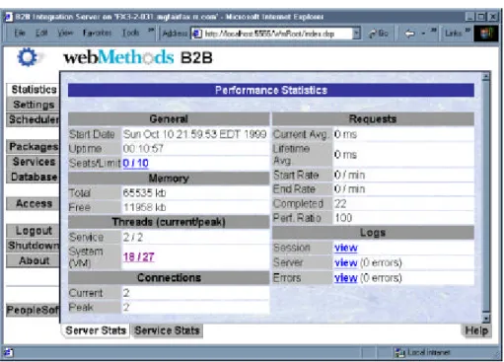Click the Requests section header
This screenshot has width=504, height=362.
[373, 119]
